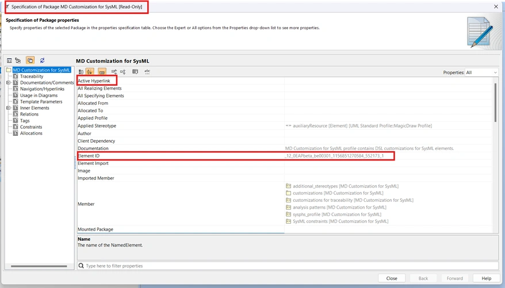Select Usage in Diagrams tree item
Image resolution: width=505 pixels, height=288 pixels.
(x=39, y=95)
